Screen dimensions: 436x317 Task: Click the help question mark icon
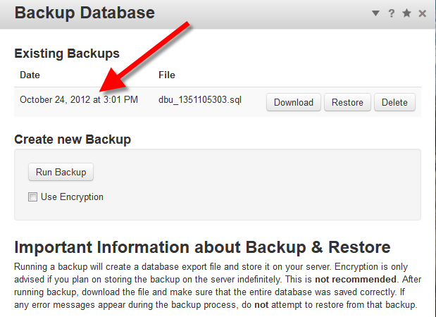pos(392,13)
